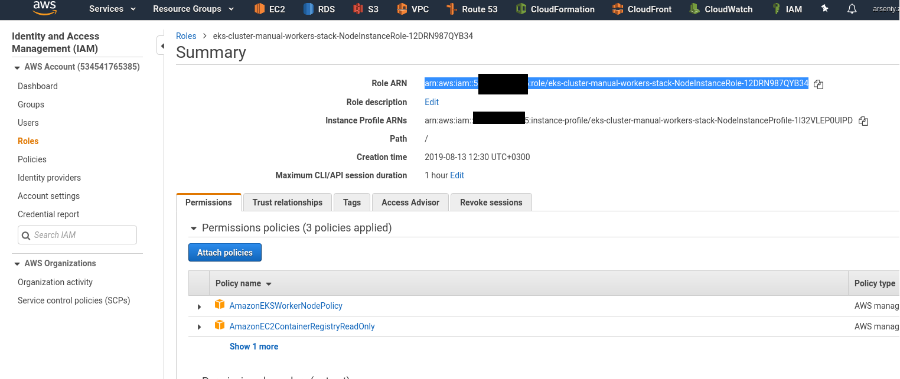Screen dimensions: 900x379
Task: Click the search magnifier icon
Action: click(26, 236)
